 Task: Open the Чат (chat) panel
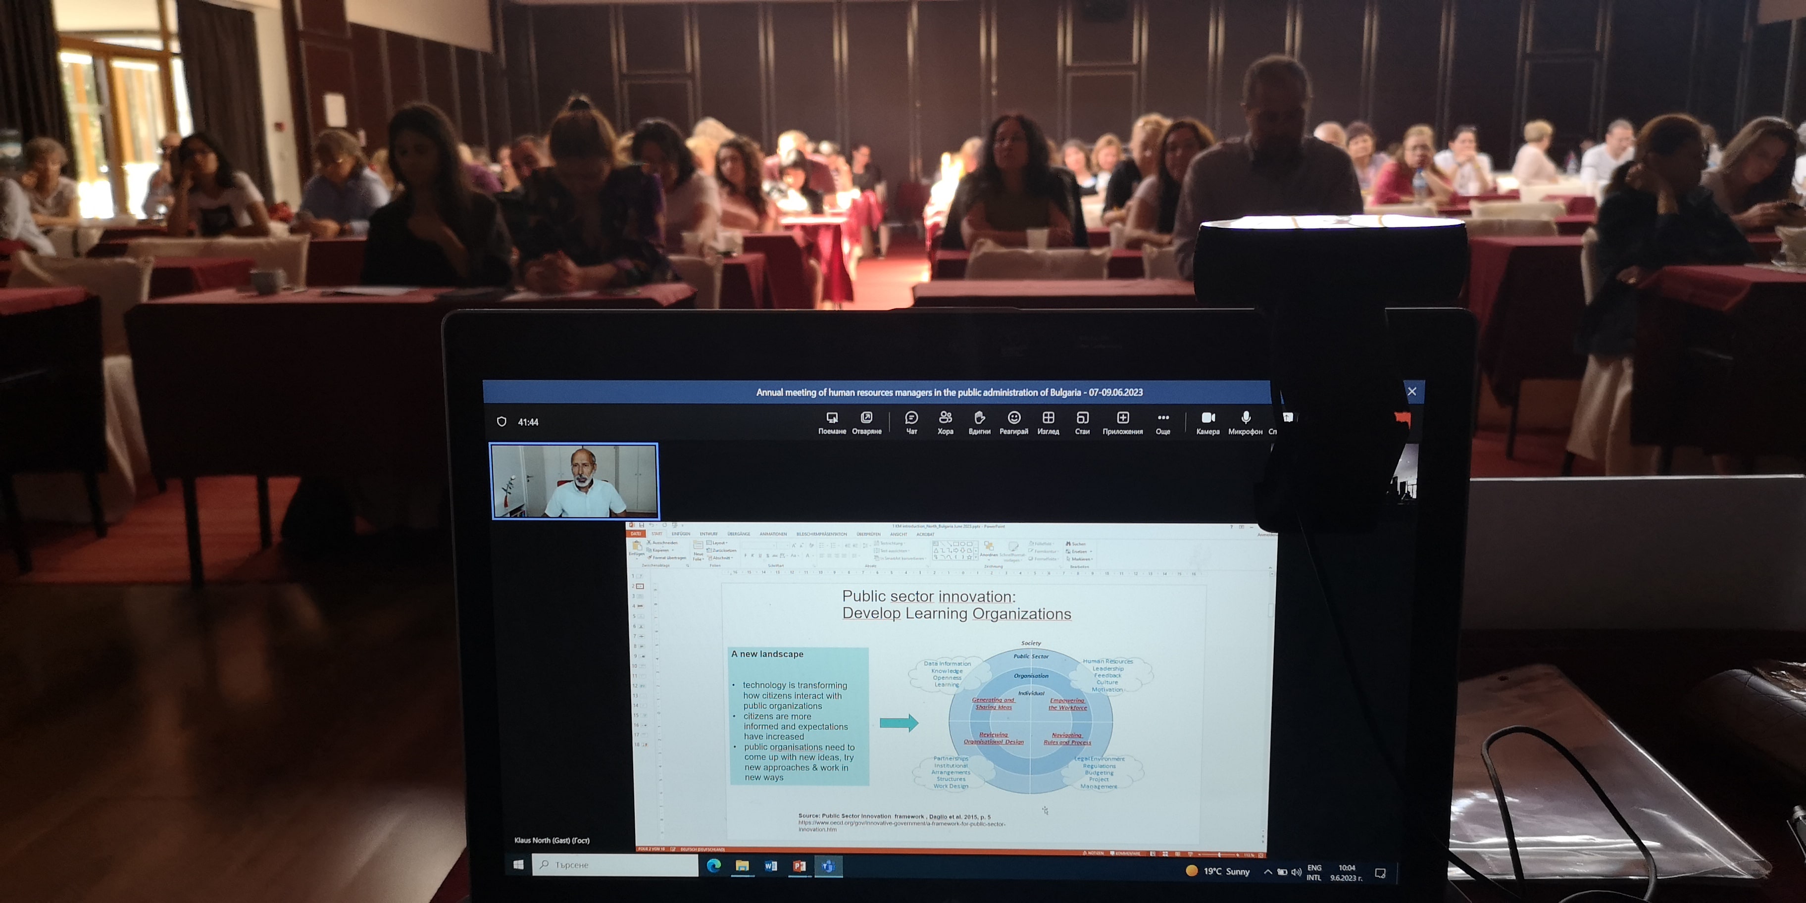pos(911,423)
